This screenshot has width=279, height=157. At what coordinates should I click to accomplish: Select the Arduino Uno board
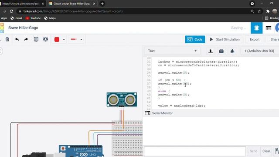coord(81,151)
